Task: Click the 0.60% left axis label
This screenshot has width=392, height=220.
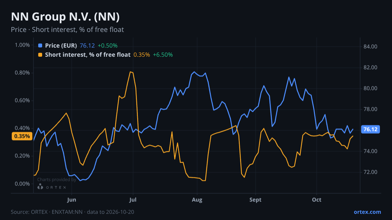Action: click(22, 100)
